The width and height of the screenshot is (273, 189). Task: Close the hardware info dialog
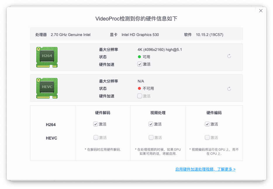click(x=261, y=11)
